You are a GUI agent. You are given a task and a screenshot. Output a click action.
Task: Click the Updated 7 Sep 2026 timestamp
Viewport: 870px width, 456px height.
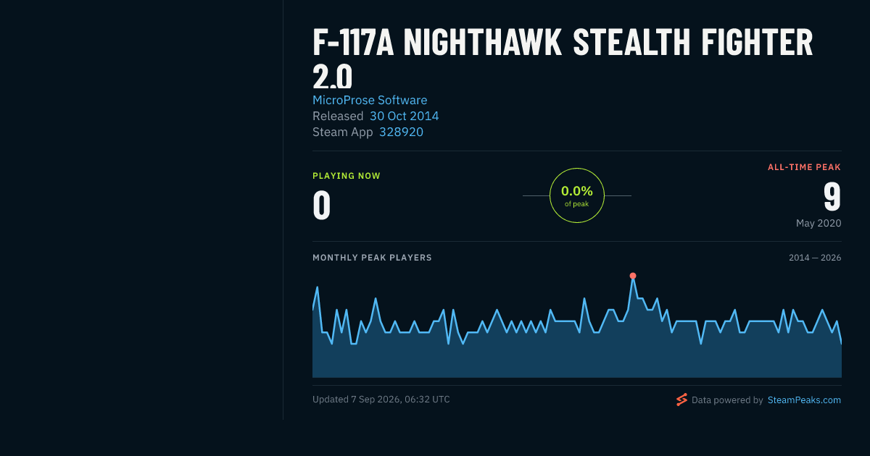pos(381,399)
